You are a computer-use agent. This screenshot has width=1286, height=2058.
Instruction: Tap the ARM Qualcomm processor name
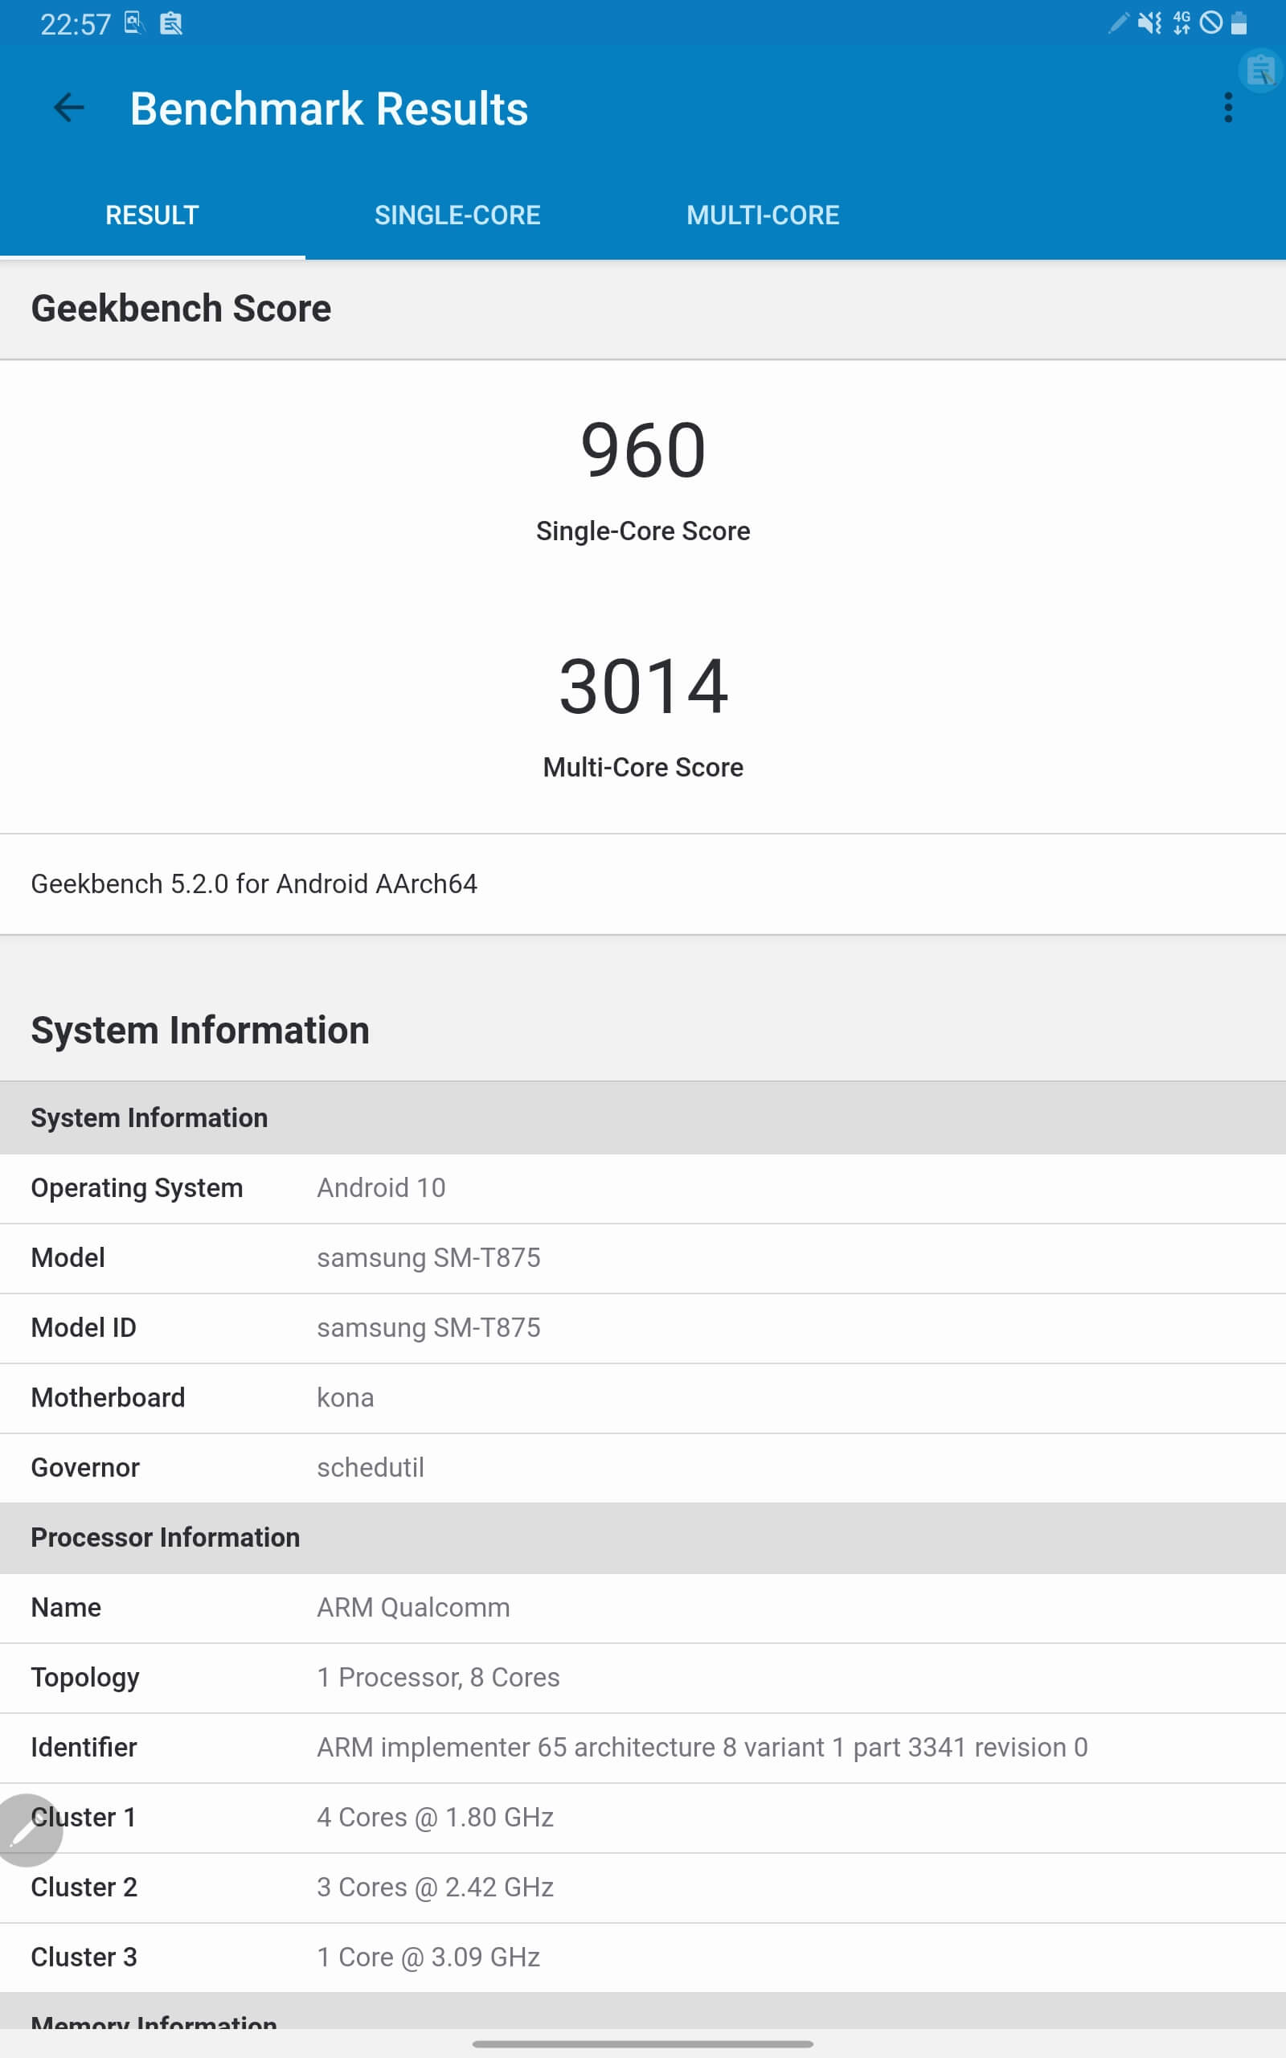click(x=413, y=1607)
